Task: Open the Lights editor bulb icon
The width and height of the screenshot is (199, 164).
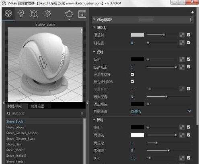Action: pos(21,14)
